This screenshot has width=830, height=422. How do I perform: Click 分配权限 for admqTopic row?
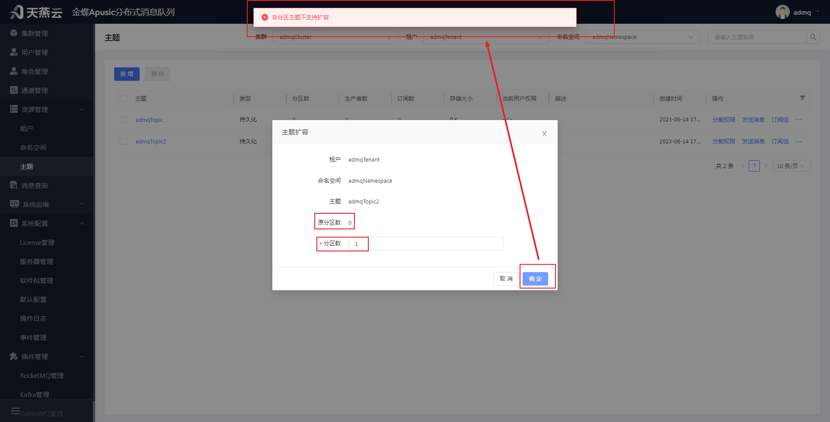tap(724, 120)
